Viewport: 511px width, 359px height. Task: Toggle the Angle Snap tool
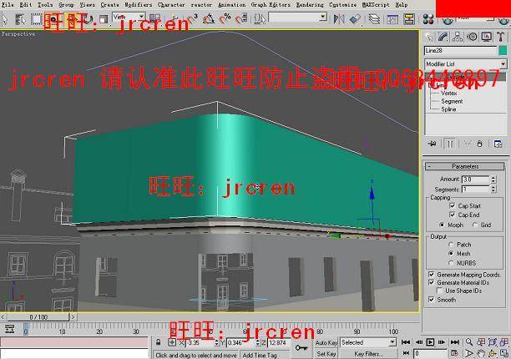[209, 19]
